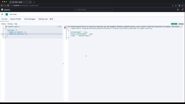Select the Dev Tools - Elastic browser tab
The width and height of the screenshot is (185, 104).
coord(20,2)
